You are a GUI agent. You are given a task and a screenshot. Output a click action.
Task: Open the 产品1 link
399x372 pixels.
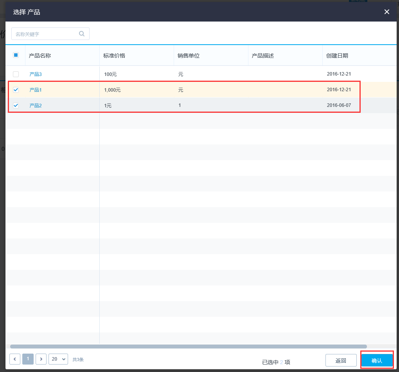point(35,90)
